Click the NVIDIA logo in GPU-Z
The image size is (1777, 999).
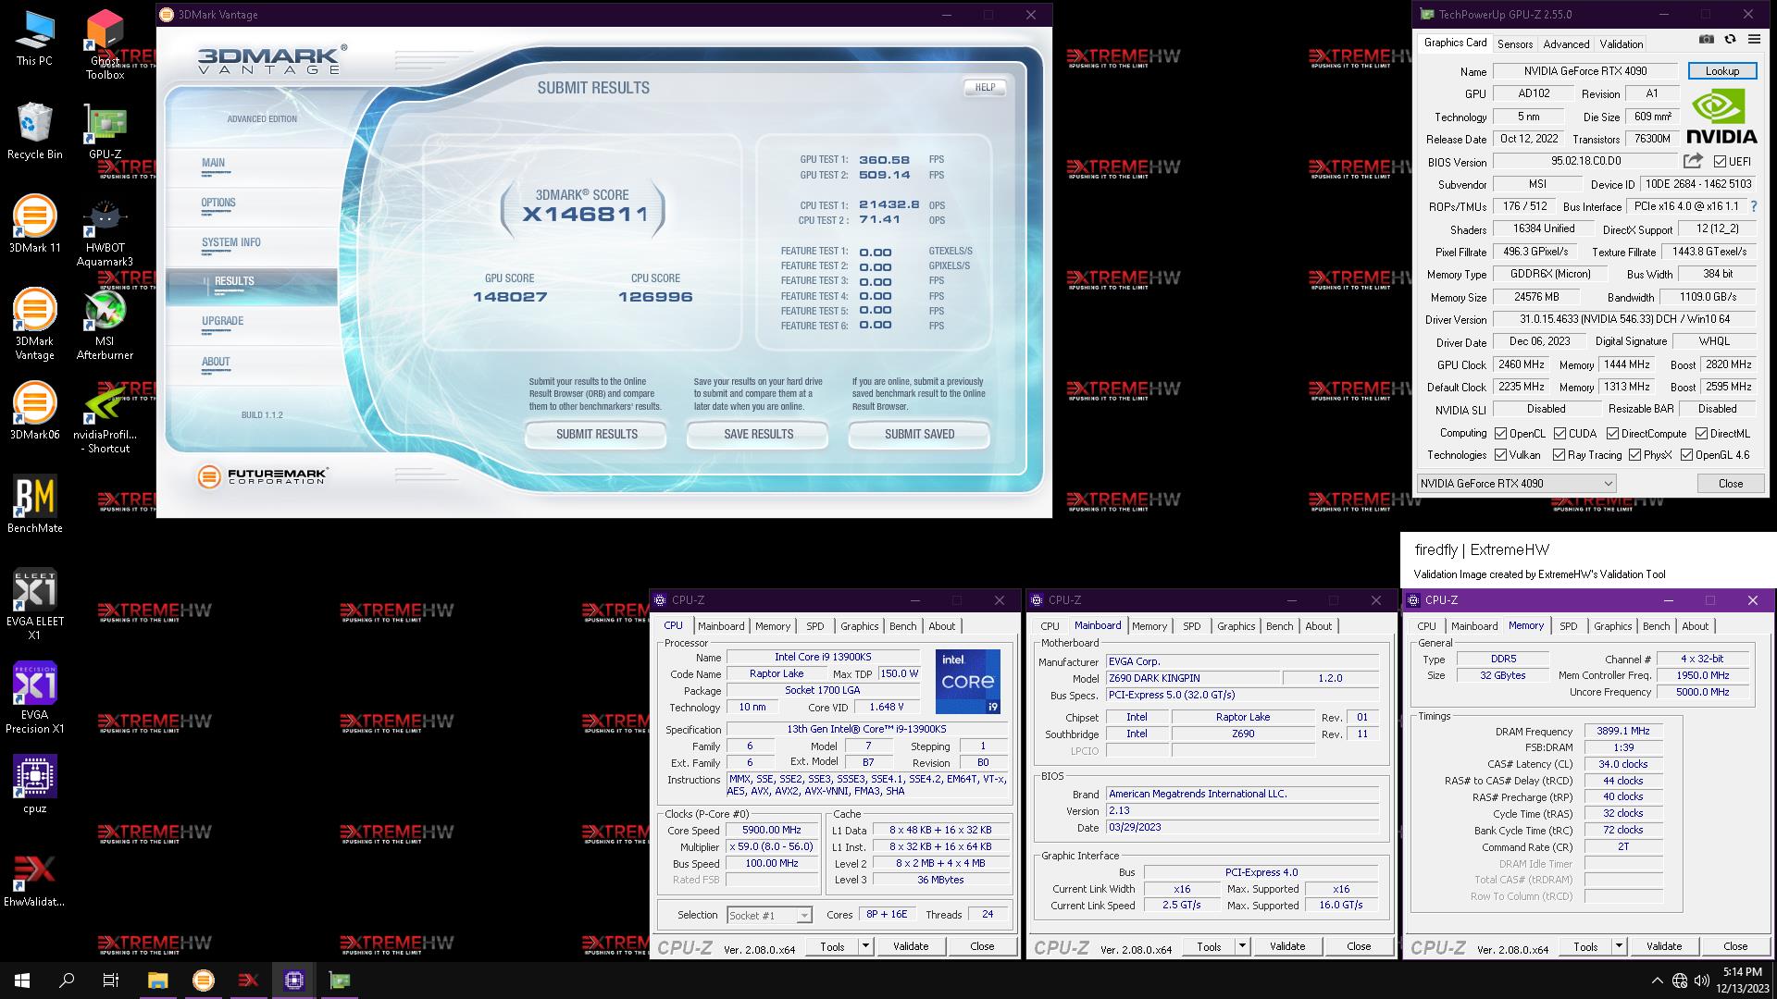tap(1721, 116)
